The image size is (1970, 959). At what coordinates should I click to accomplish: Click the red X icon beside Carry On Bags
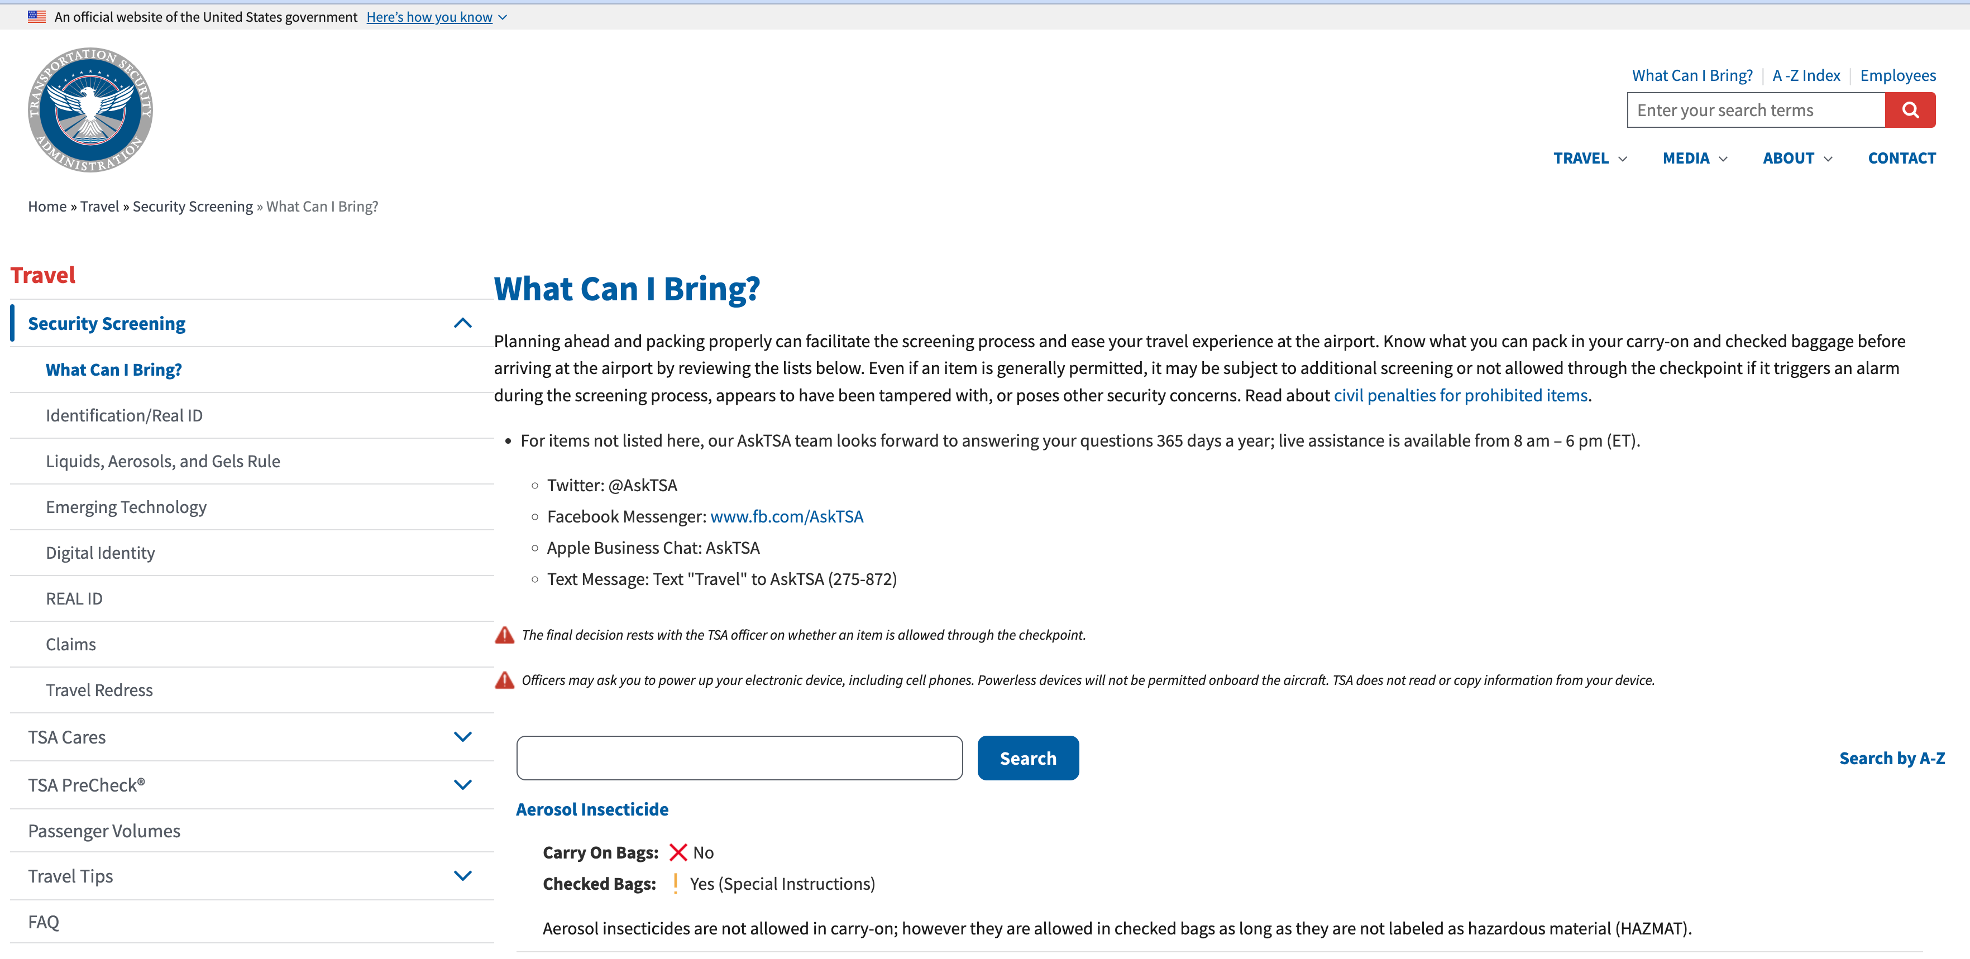[x=677, y=852]
